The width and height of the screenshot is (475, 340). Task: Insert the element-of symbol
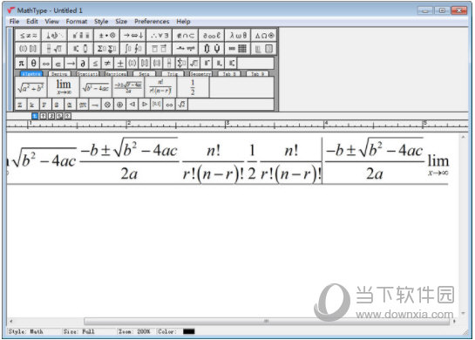(x=58, y=64)
